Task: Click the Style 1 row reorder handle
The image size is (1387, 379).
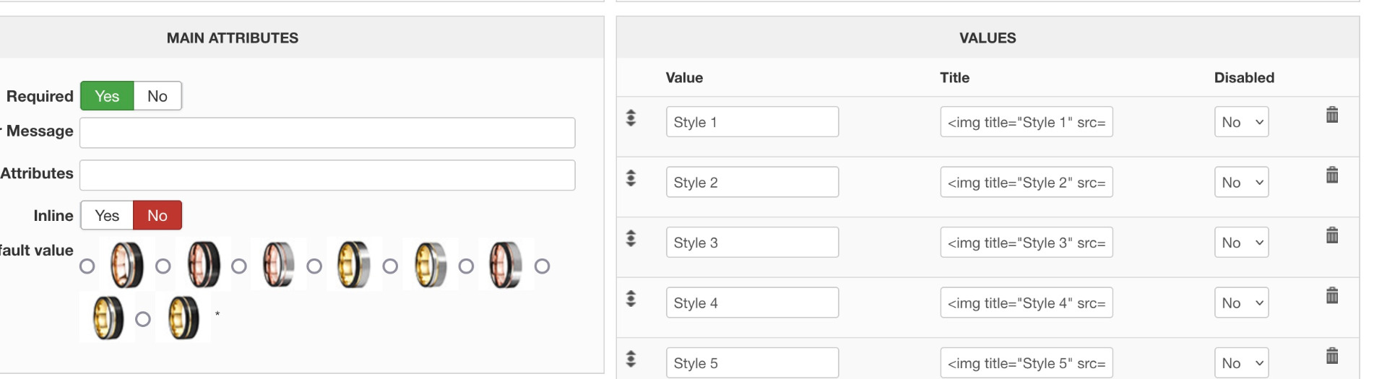Action: (x=631, y=118)
